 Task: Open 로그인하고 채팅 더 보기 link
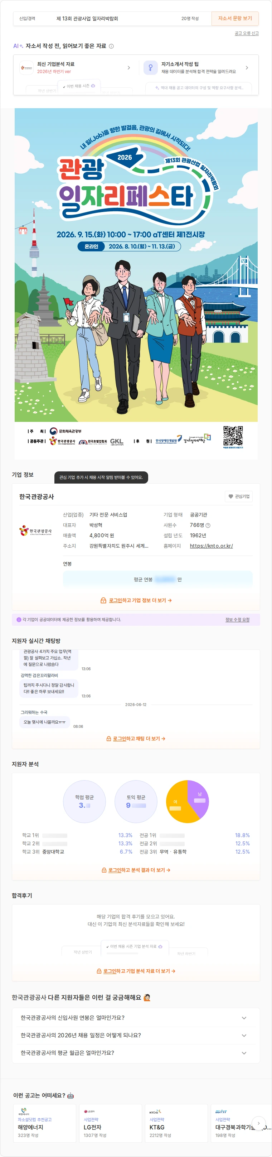139,738
